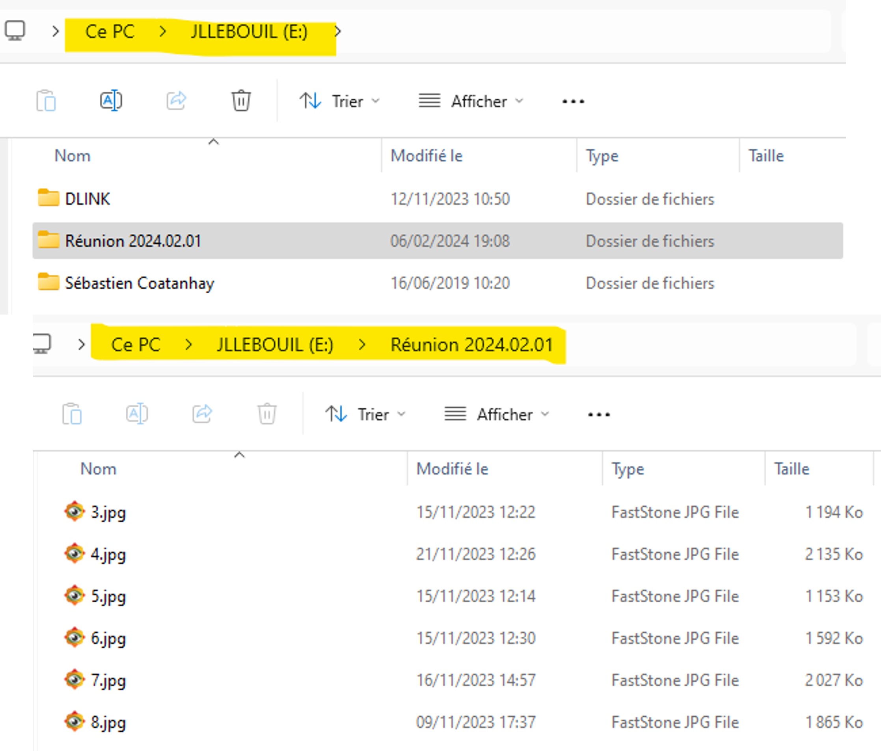The height and width of the screenshot is (751, 881).
Task: Click Share icon in upper window toolbar
Action: [176, 101]
